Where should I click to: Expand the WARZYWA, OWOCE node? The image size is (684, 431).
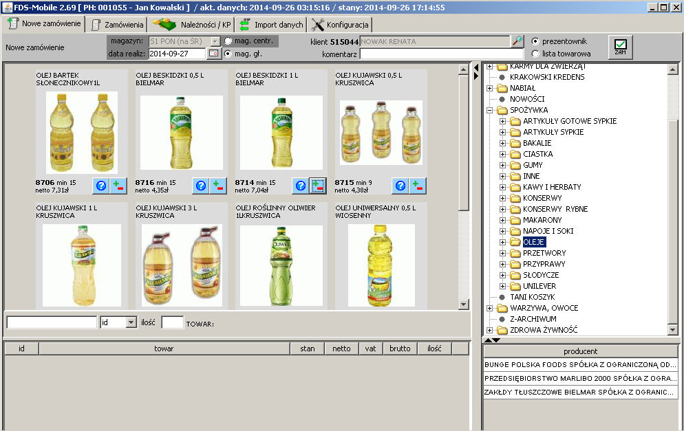click(489, 308)
